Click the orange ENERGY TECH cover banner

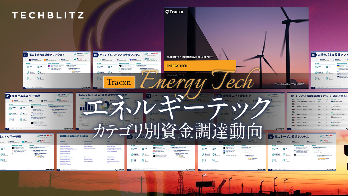point(200,66)
